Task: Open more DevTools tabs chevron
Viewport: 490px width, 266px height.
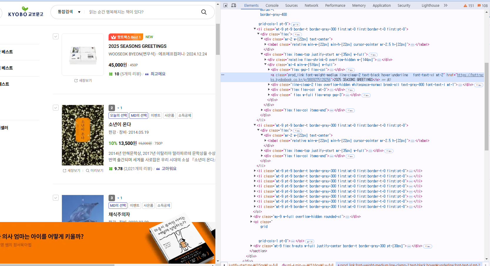Action: [x=446, y=5]
